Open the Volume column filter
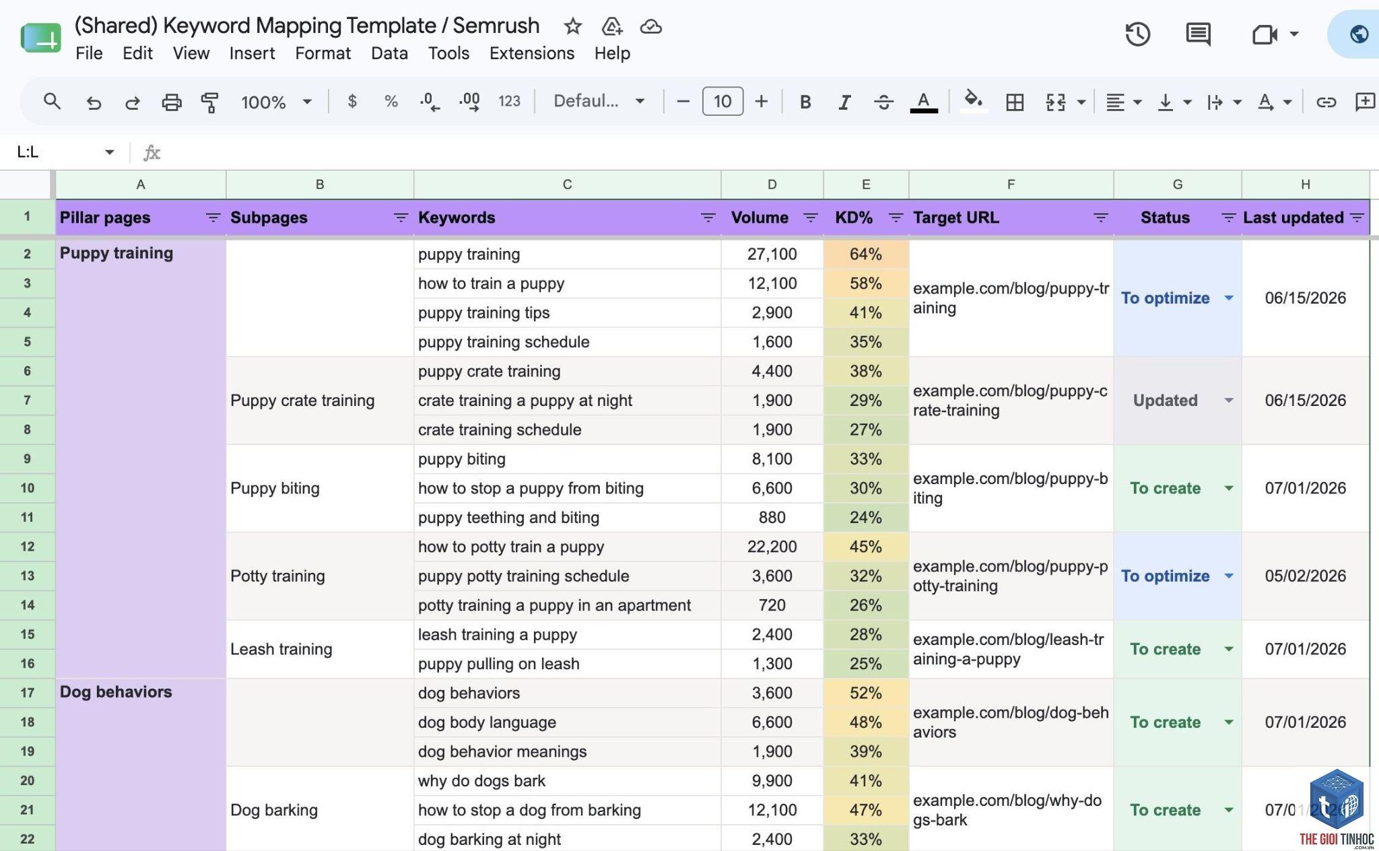This screenshot has height=851, width=1379. (x=811, y=217)
